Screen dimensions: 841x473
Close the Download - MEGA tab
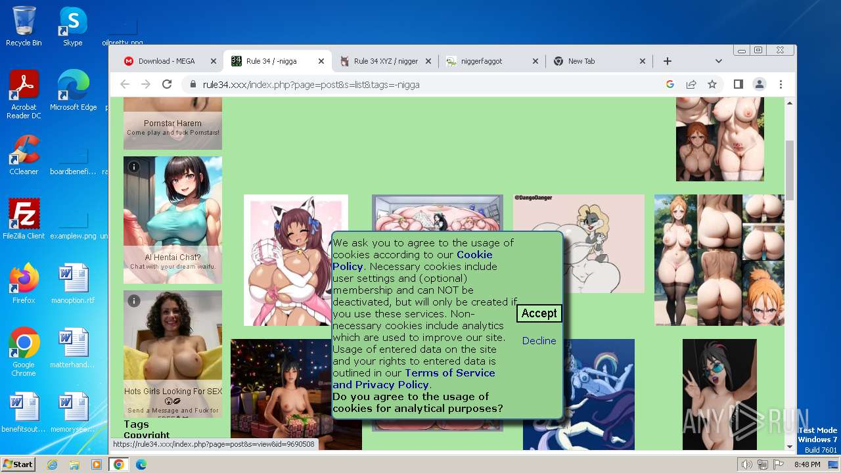click(x=214, y=61)
